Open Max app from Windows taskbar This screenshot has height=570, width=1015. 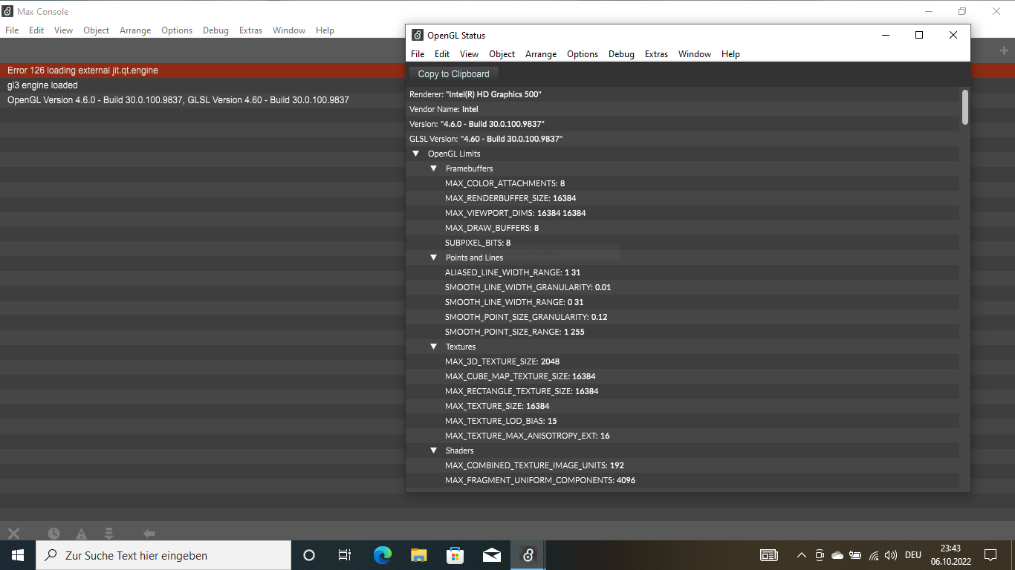pyautogui.click(x=528, y=555)
